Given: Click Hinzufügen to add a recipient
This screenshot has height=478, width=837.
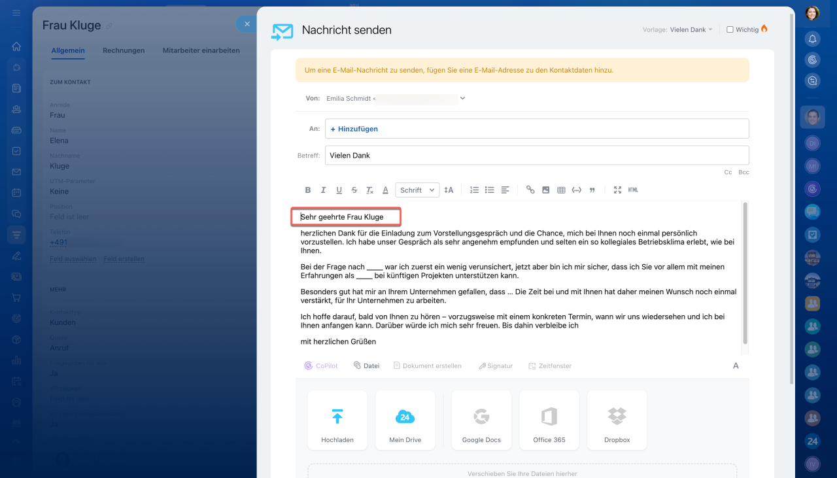Looking at the screenshot, I should coord(354,129).
